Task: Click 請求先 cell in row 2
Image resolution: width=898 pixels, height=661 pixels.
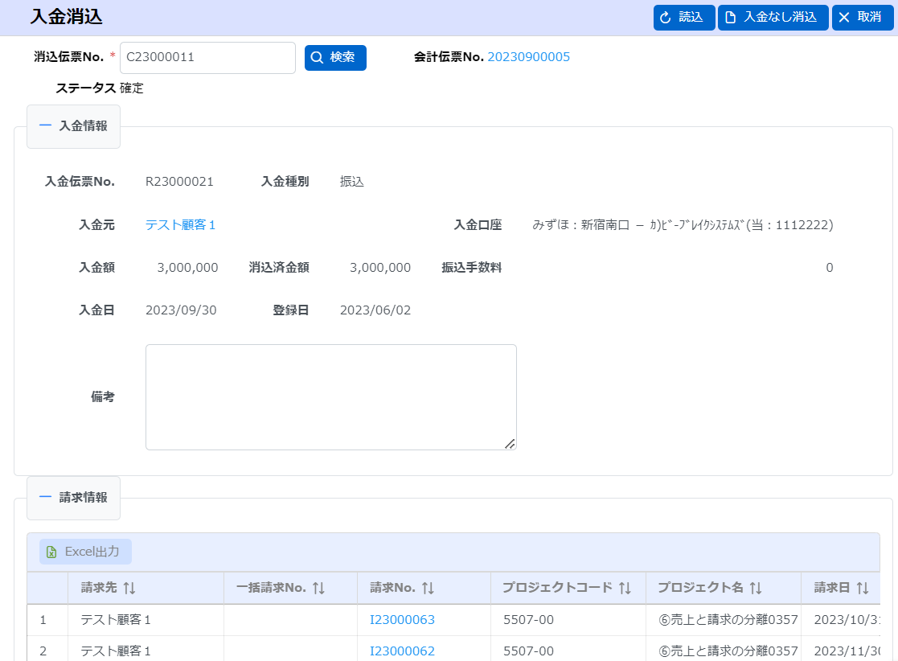Action: 146,650
